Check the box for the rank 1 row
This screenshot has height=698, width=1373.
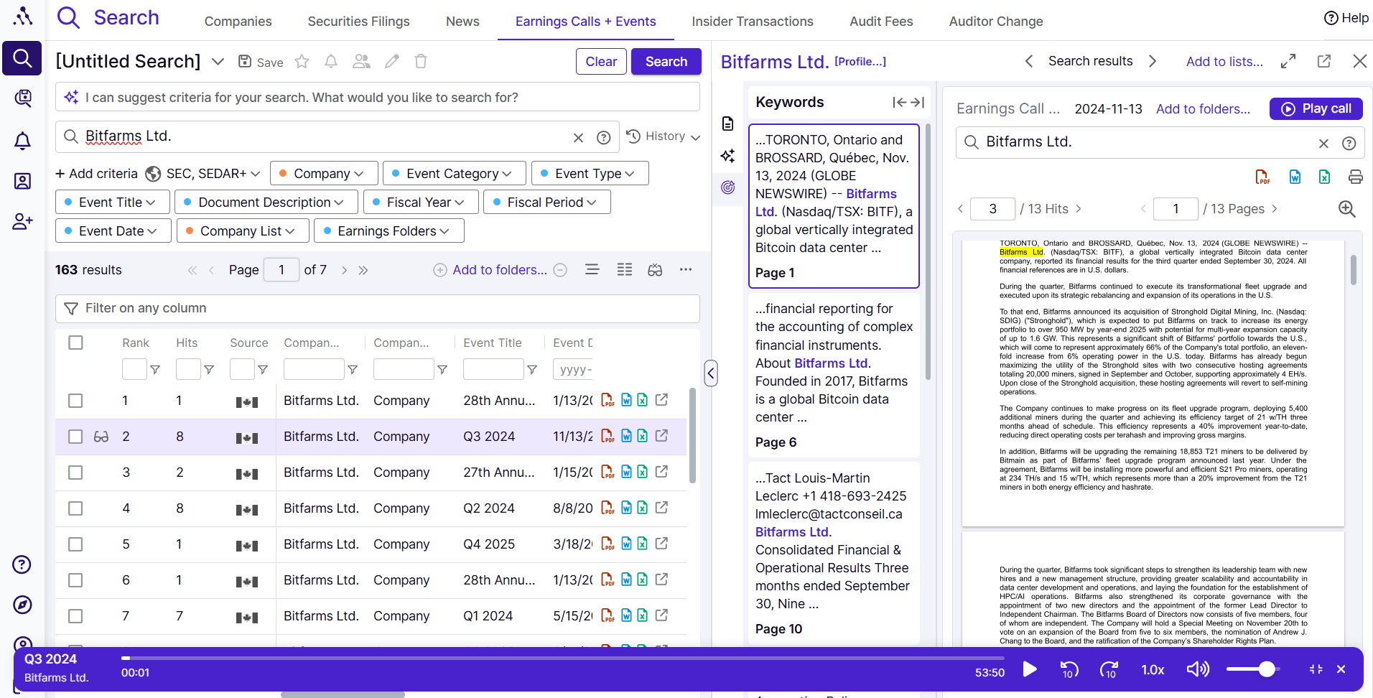75,401
